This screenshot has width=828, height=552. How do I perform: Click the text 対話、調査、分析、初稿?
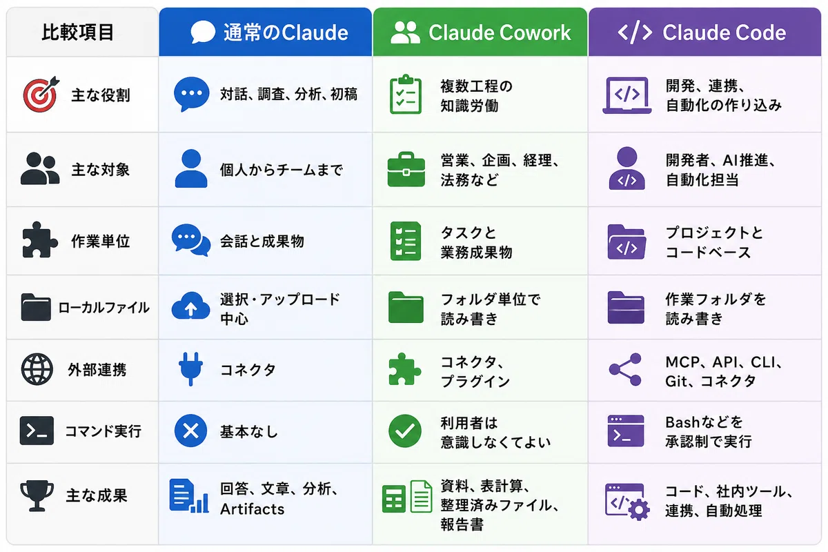[289, 95]
